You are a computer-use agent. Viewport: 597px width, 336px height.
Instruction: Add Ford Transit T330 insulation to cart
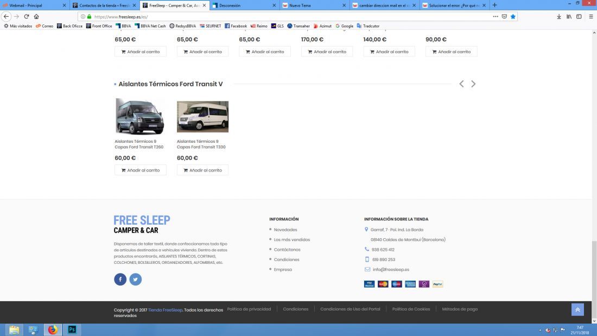pyautogui.click(x=202, y=170)
